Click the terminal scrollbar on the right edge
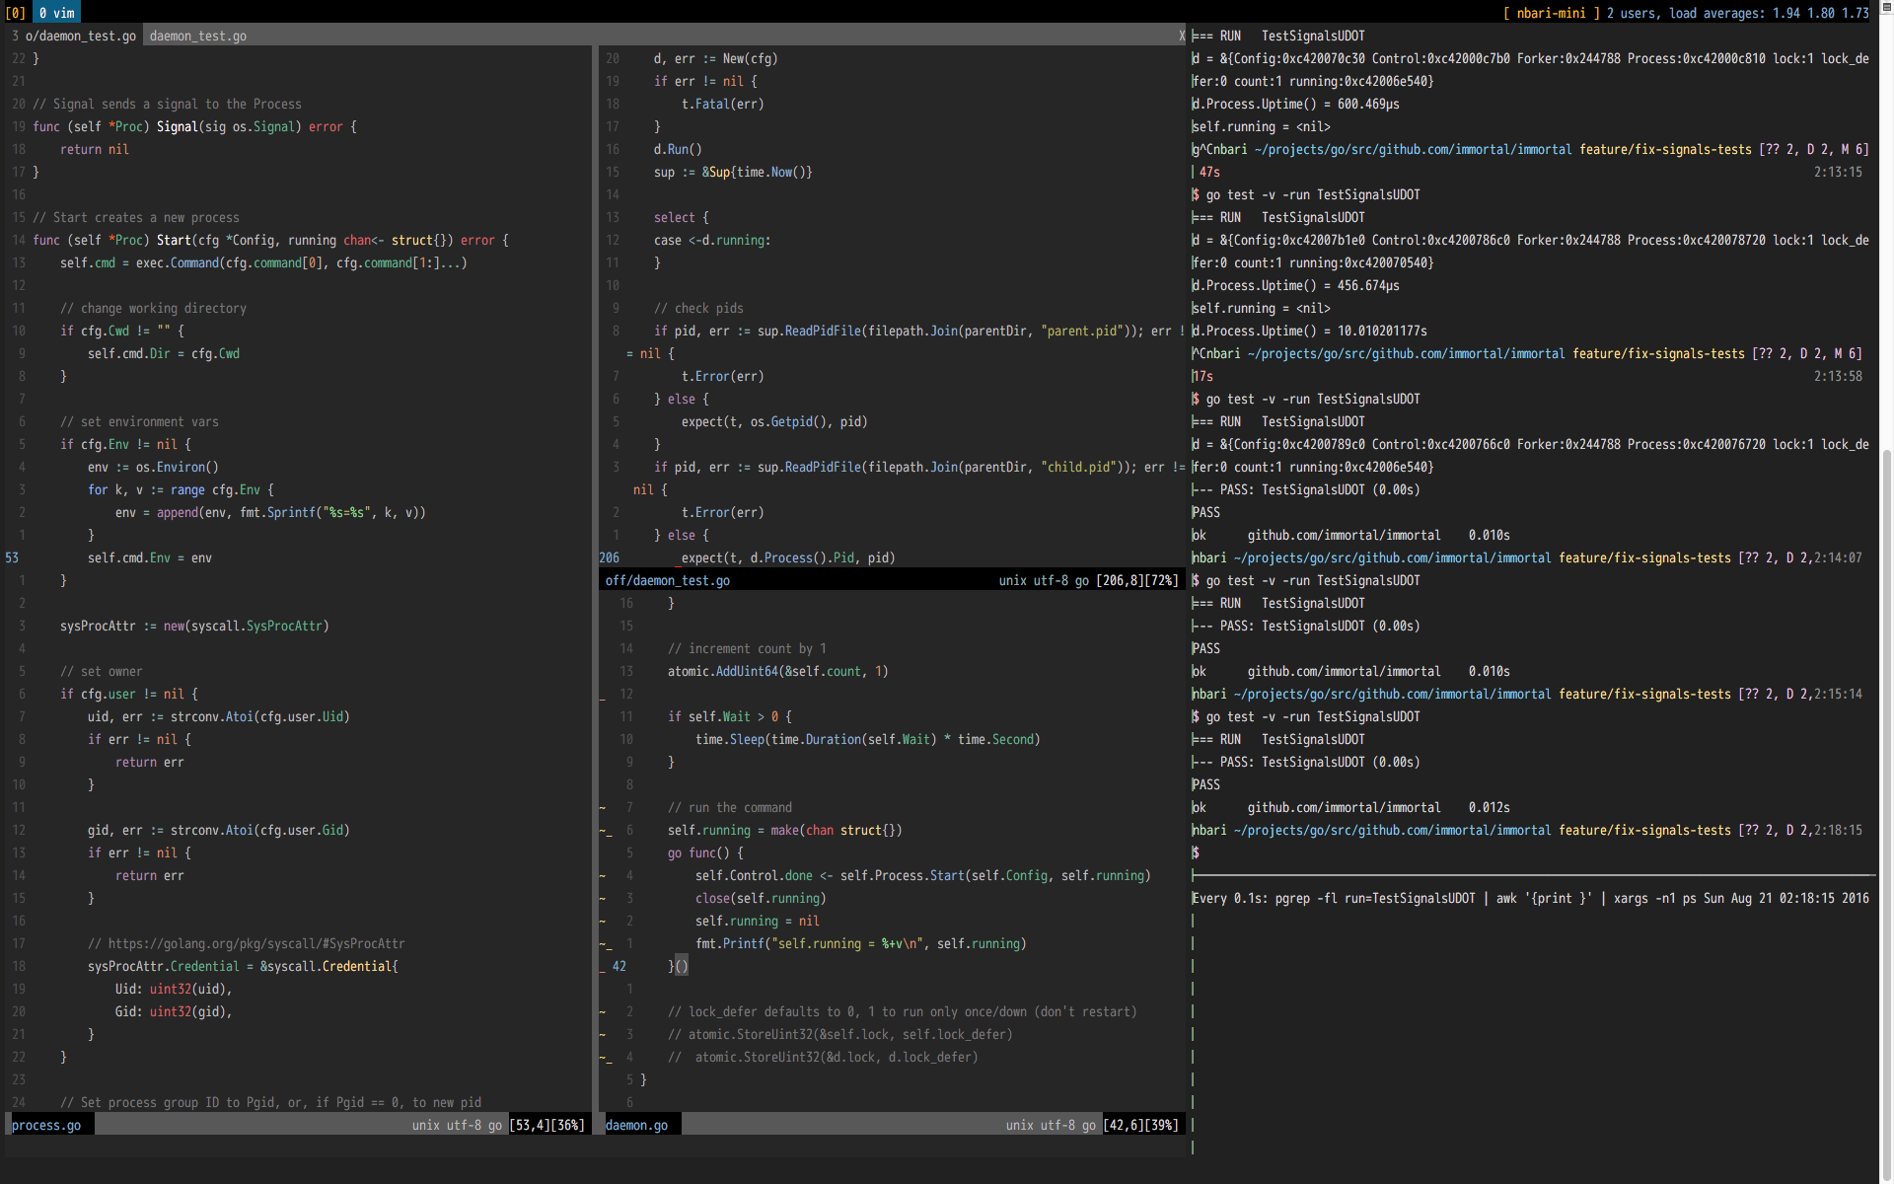 pos(1886,817)
